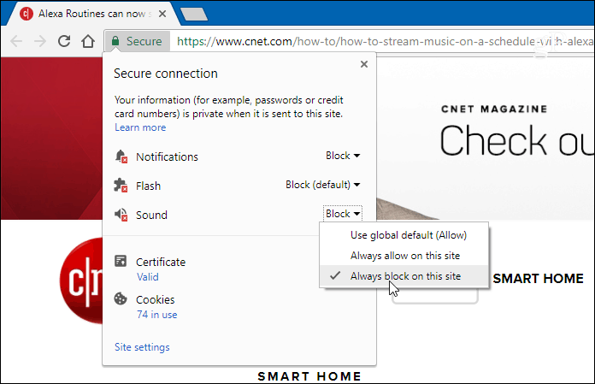Click the green Secure padlock icon

tap(115, 41)
